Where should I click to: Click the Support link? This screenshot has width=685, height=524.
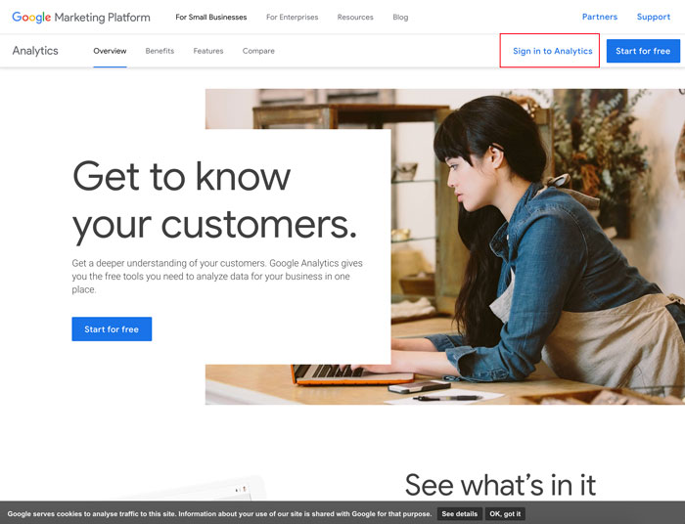653,17
